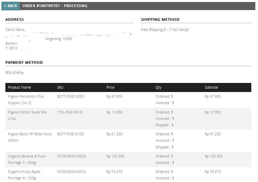The image size is (258, 182).
Task: Select the 'Banten.' address line
Action: (x=11, y=43)
